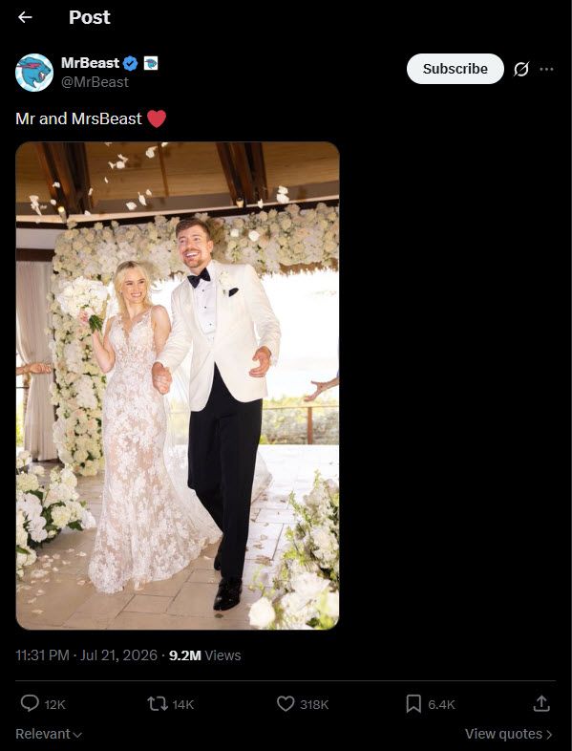Open the more options ellipsis menu

tap(546, 70)
